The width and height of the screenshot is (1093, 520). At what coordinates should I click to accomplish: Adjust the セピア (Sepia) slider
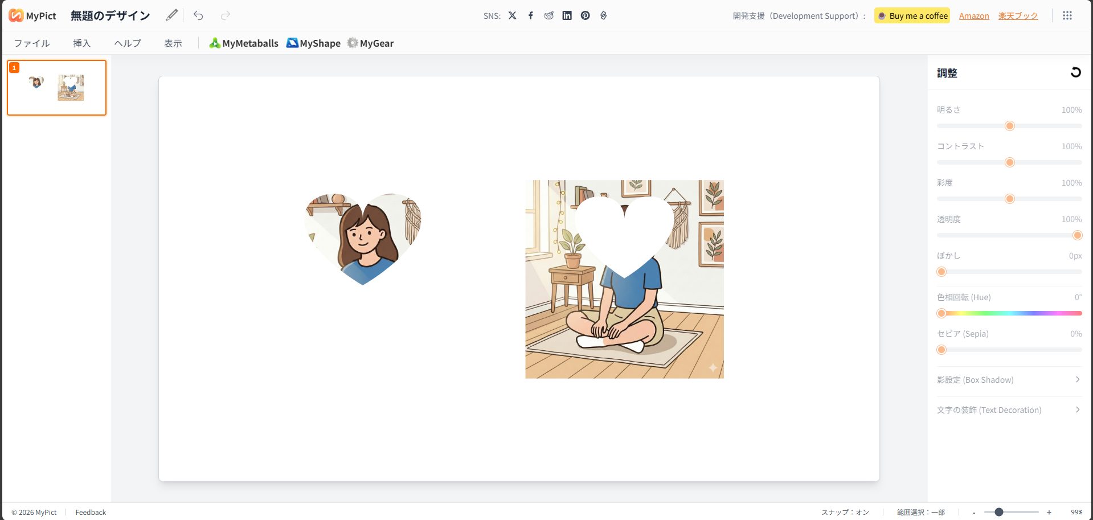[x=1009, y=350]
